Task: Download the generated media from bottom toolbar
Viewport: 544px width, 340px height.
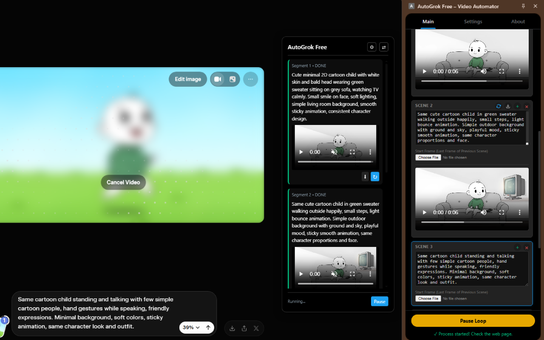Action: 232,328
